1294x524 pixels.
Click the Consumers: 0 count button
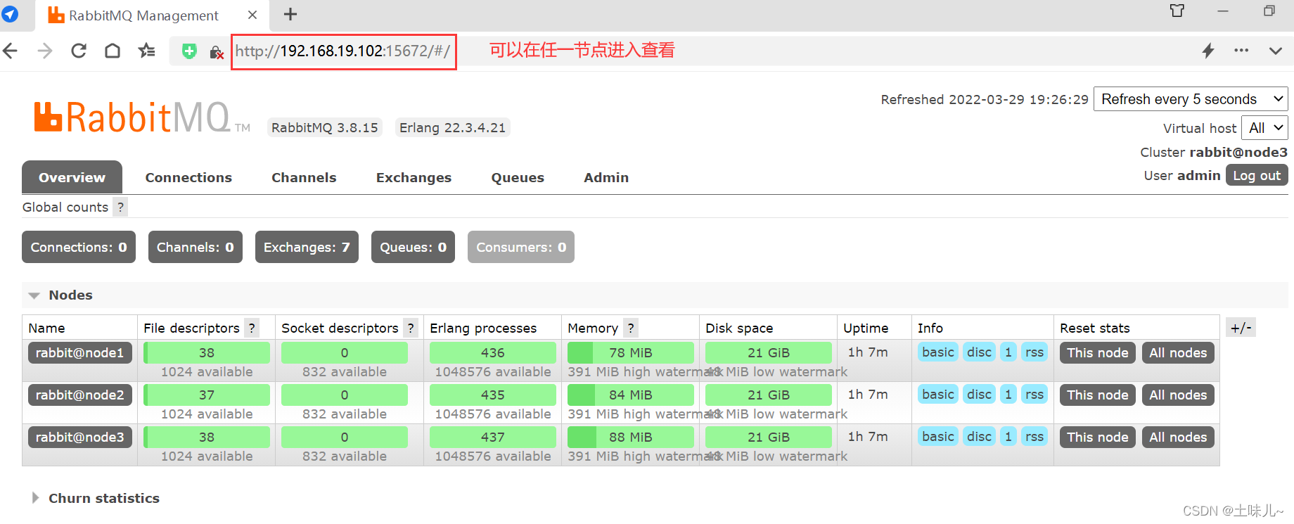pos(521,247)
